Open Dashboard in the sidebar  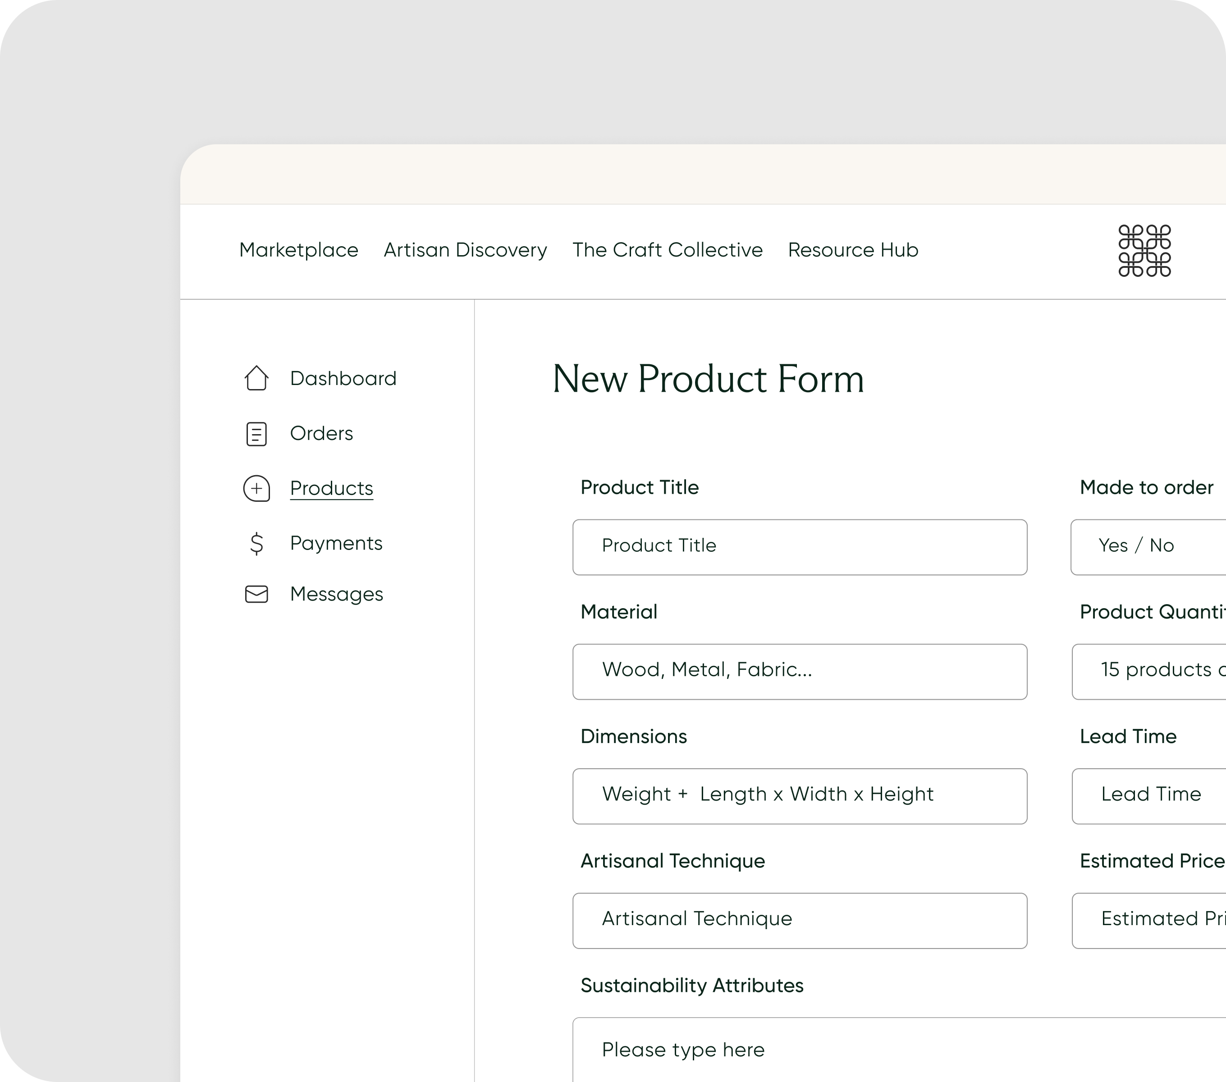tap(343, 378)
